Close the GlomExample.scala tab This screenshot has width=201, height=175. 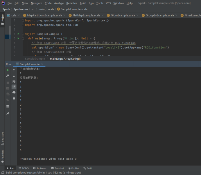pyautogui.click(x=137, y=15)
